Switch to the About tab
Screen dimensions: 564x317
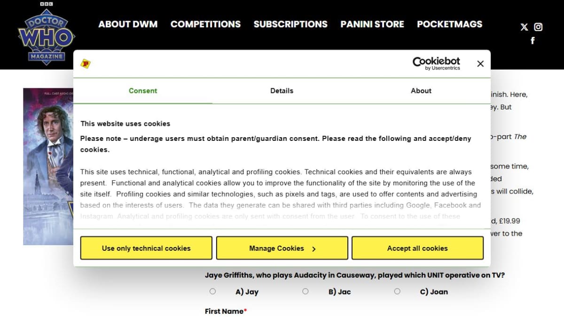(421, 91)
